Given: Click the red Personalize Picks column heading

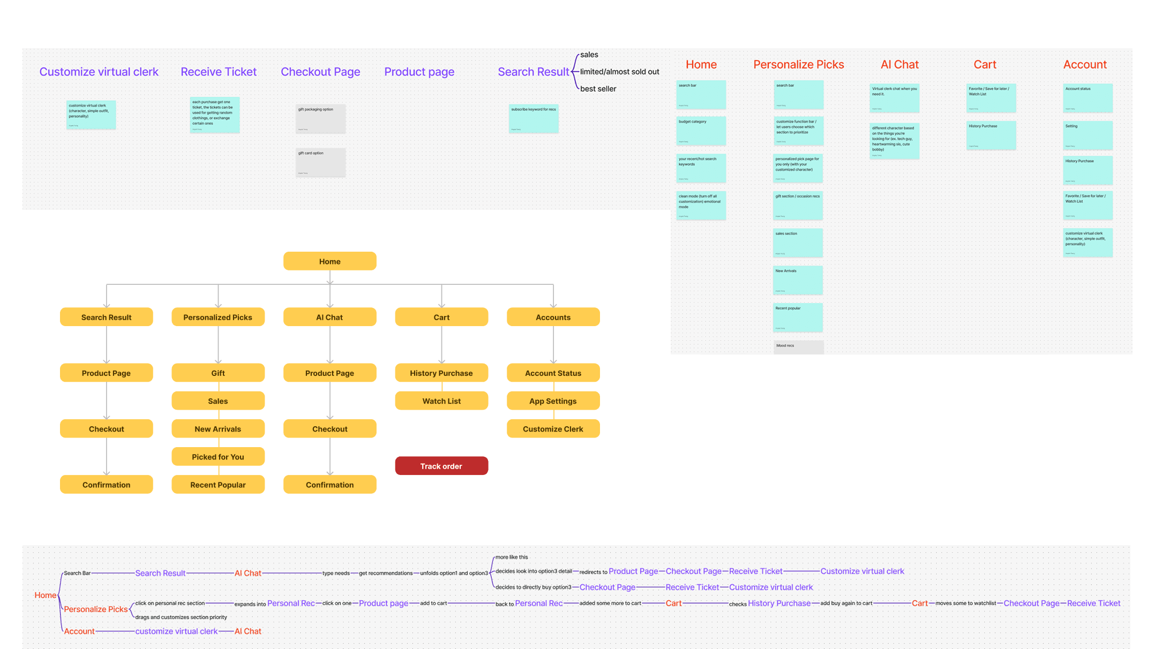Looking at the screenshot, I should pyautogui.click(x=798, y=64).
